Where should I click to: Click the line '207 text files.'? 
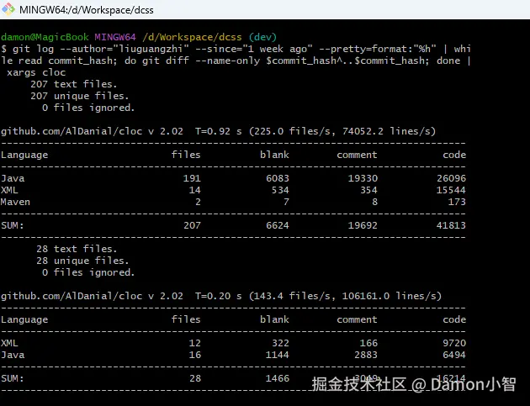74,84
